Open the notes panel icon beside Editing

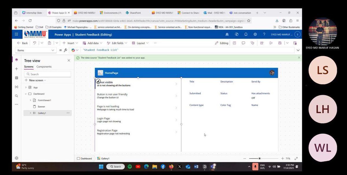click(234, 43)
